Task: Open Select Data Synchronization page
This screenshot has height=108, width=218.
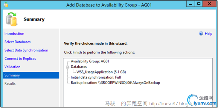Action: [x=26, y=50]
